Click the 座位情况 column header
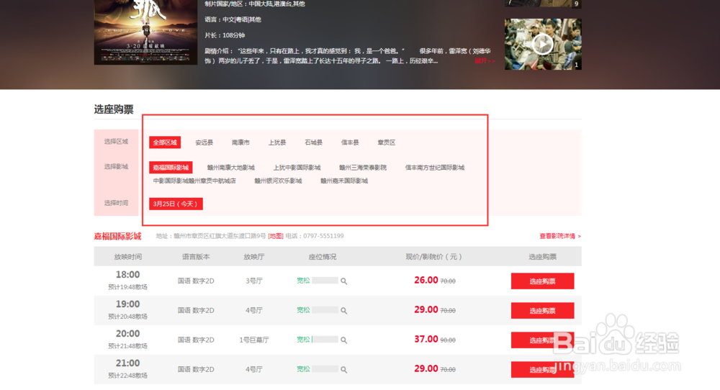Viewport: 720px width, 390px height. coord(323,257)
